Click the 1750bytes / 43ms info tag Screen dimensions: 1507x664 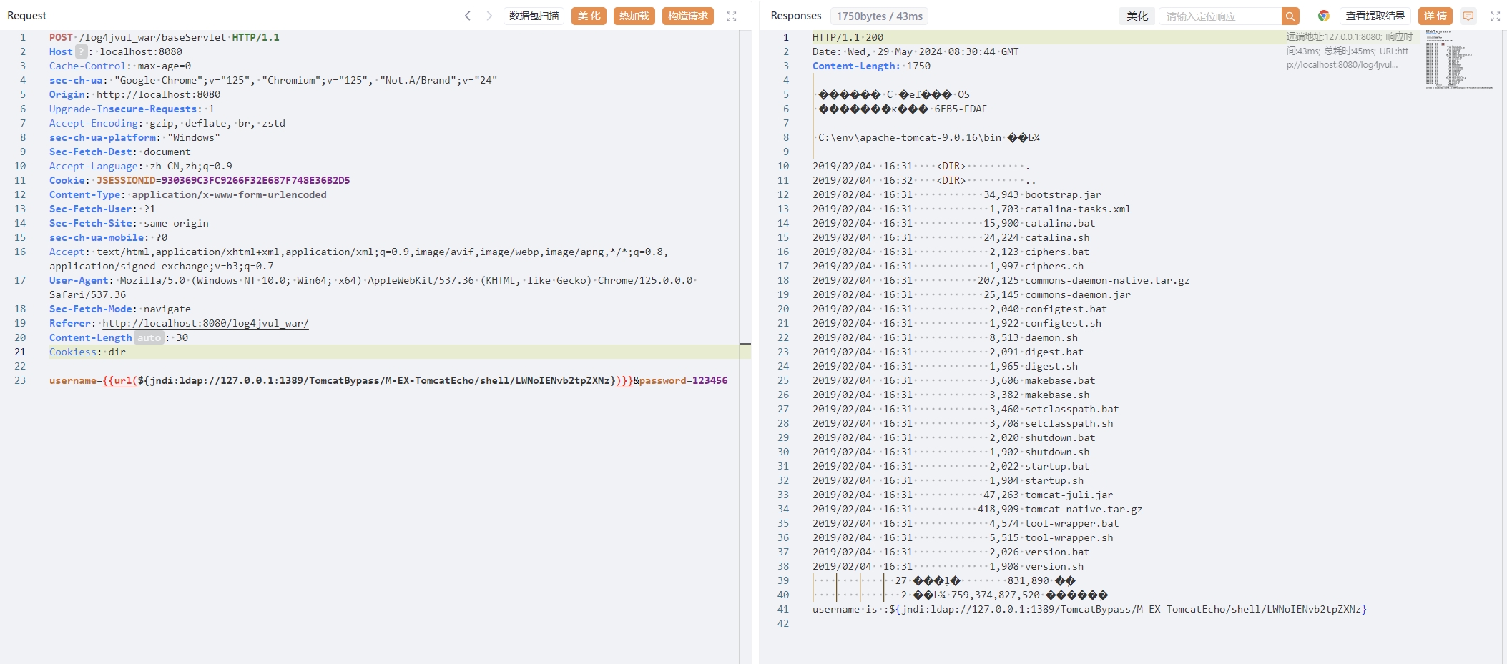click(879, 15)
